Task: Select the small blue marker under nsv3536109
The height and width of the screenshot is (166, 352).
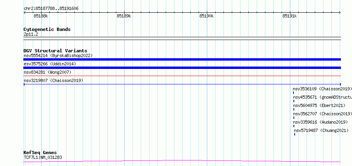Action: pyautogui.click(x=293, y=93)
